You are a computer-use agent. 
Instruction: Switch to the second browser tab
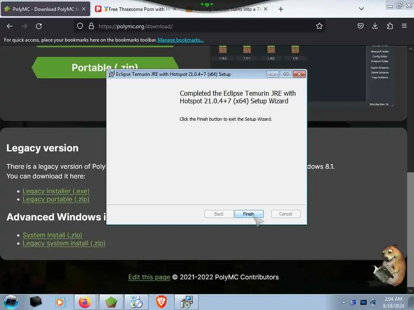136,9
